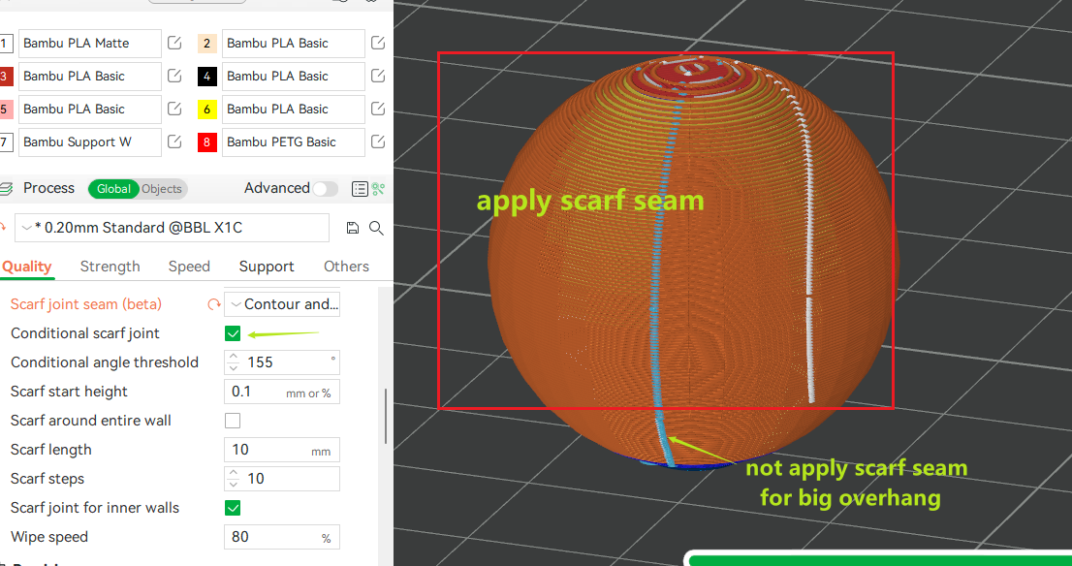
Task: Open filament 5 Bambu PLA Basic dropdown
Action: (89, 109)
